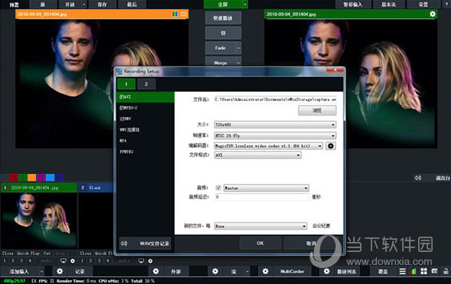Click the four-square grid view icon

424,271
